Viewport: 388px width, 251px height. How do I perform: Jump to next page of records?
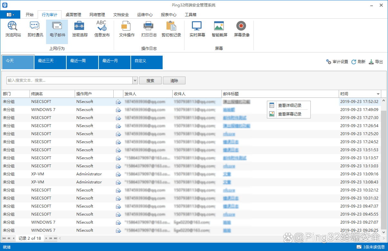pyautogui.click(x=51, y=238)
